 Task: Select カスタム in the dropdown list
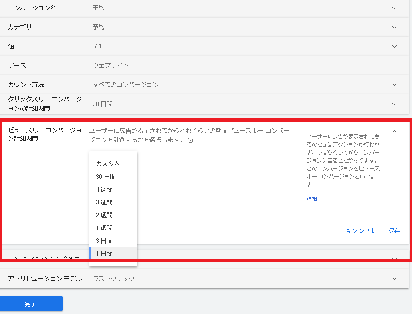113,164
